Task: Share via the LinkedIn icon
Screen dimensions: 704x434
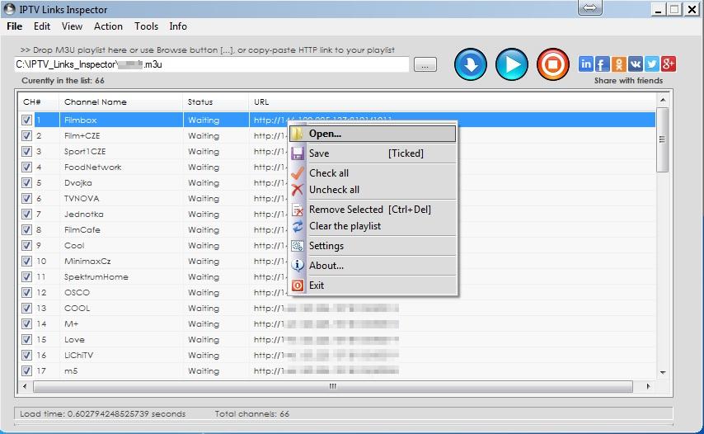Action: (585, 64)
